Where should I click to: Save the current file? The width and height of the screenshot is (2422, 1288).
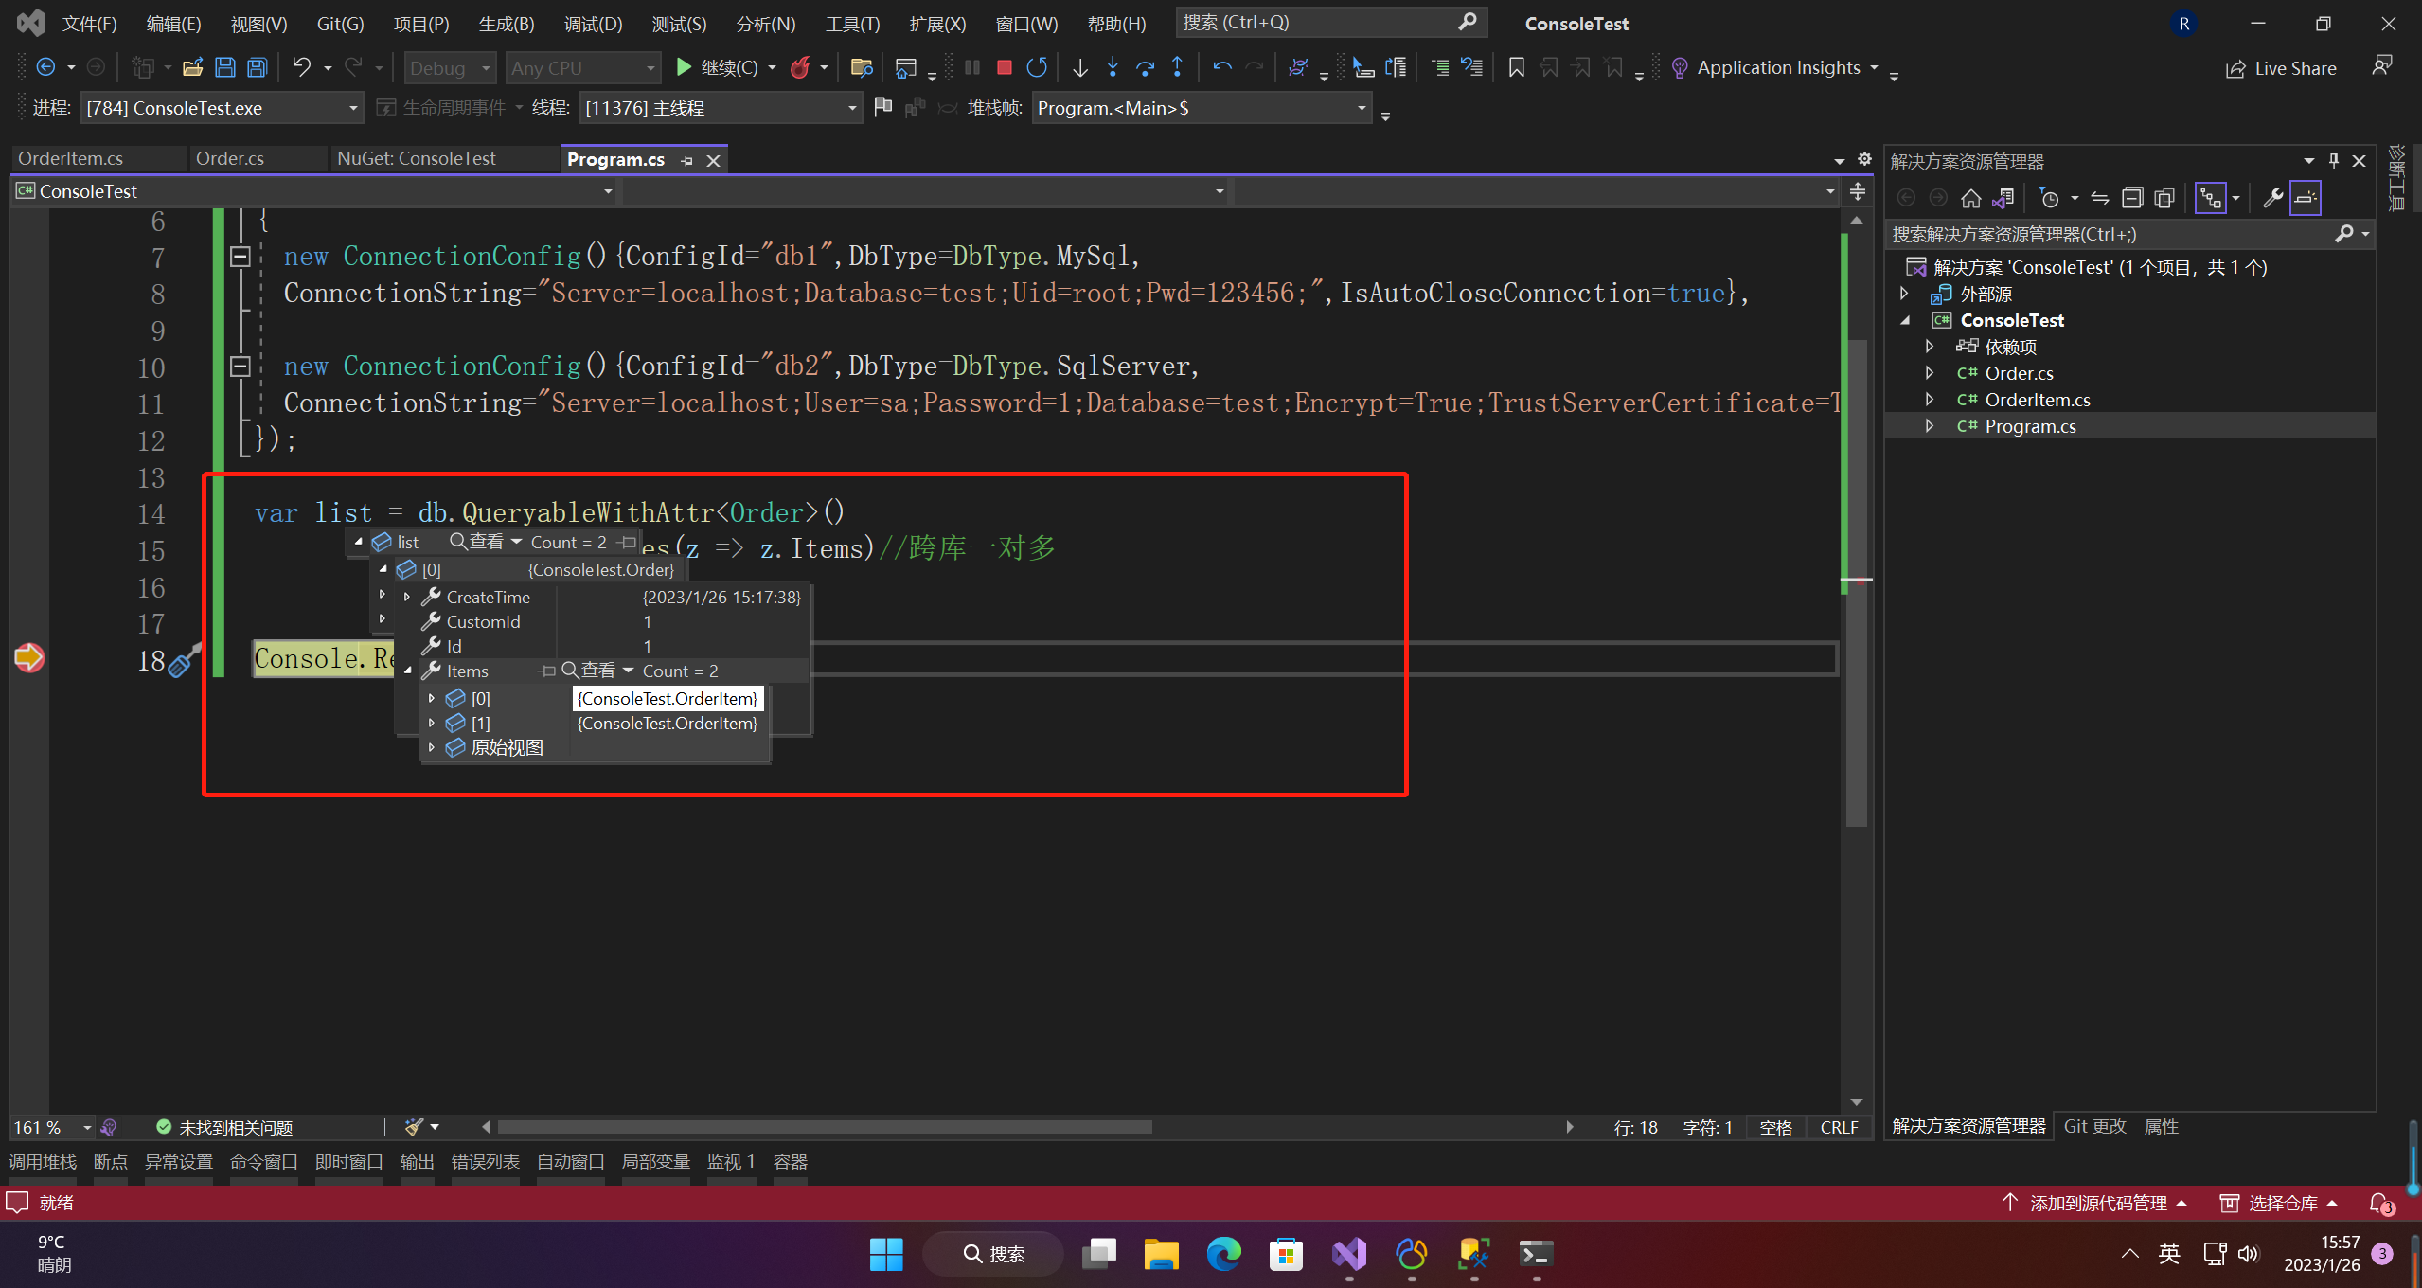click(x=224, y=67)
